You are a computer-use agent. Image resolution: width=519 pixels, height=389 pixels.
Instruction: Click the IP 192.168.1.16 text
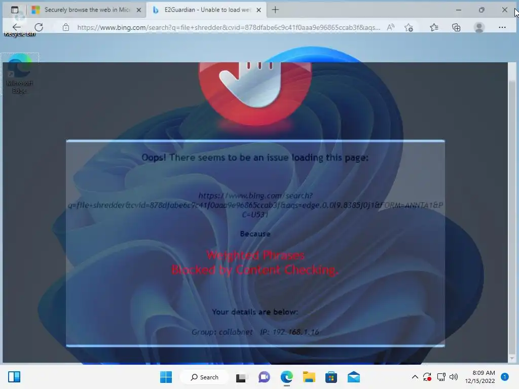289,332
